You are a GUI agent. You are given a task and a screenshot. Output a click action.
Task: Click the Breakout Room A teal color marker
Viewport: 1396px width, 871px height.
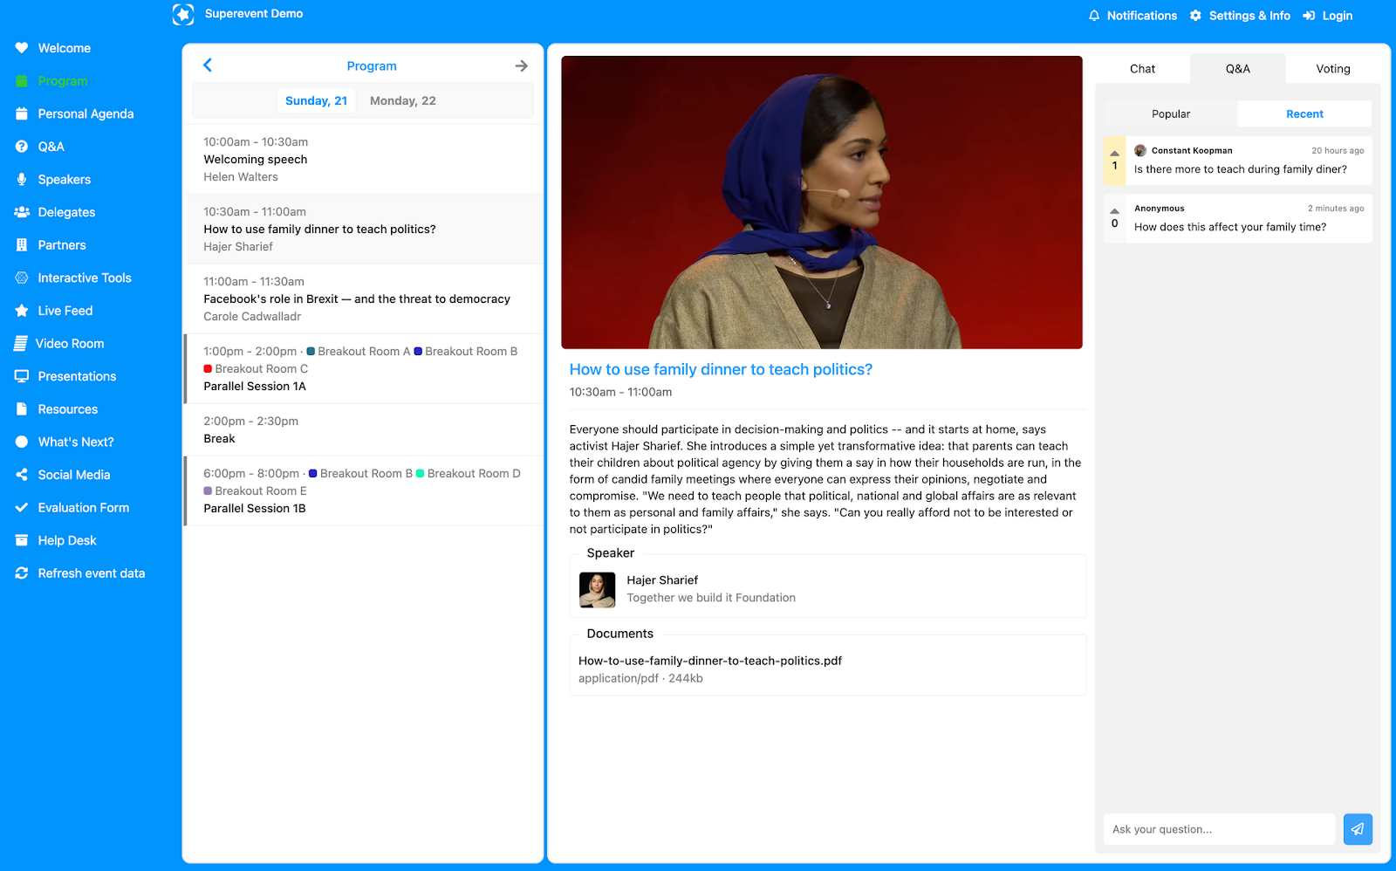pyautogui.click(x=311, y=352)
